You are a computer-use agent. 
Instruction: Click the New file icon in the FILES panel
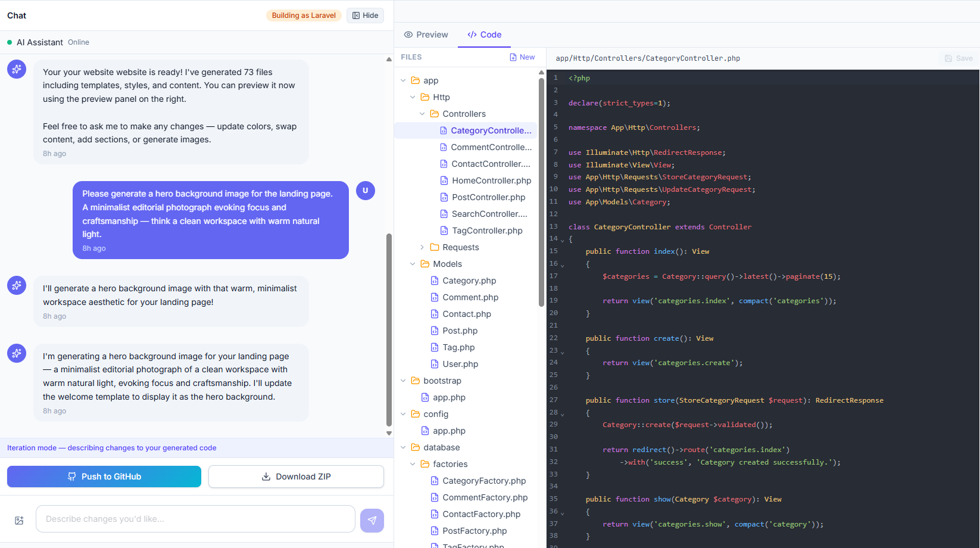tap(513, 57)
